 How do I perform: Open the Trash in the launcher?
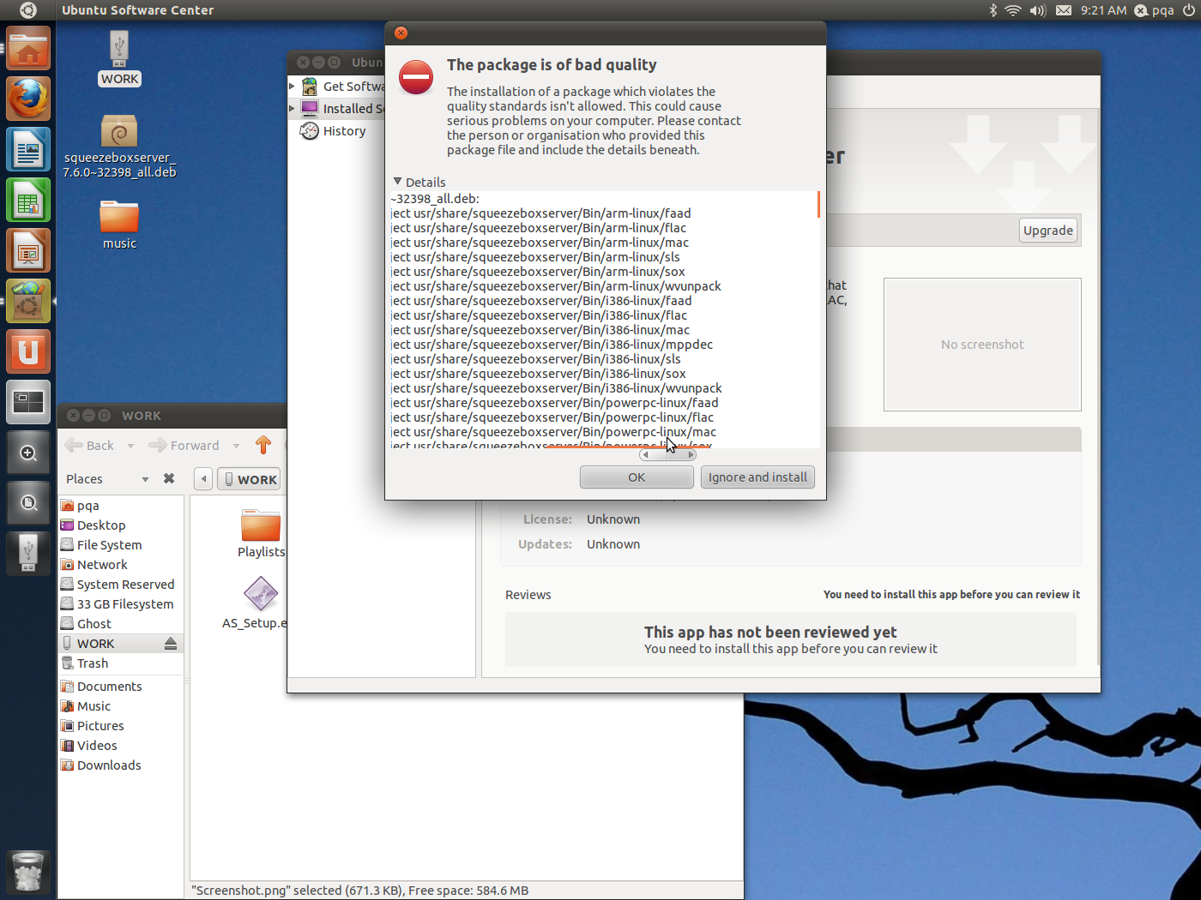28,872
